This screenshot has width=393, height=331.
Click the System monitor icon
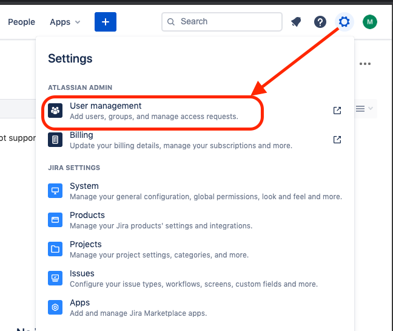click(55, 191)
